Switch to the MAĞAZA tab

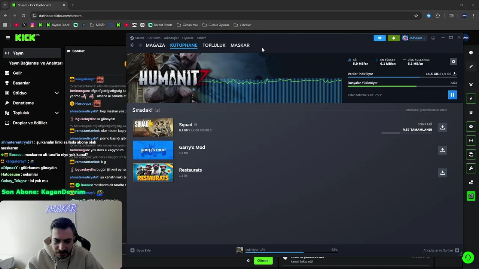(x=155, y=45)
